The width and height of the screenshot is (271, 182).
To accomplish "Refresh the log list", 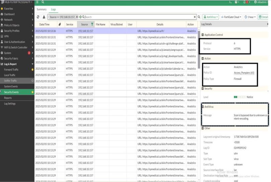I will click(38, 17).
